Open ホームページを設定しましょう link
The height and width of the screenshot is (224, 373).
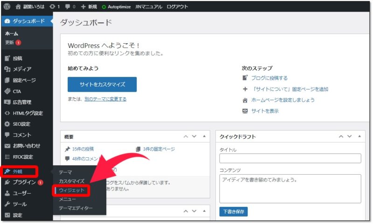[x=283, y=100]
